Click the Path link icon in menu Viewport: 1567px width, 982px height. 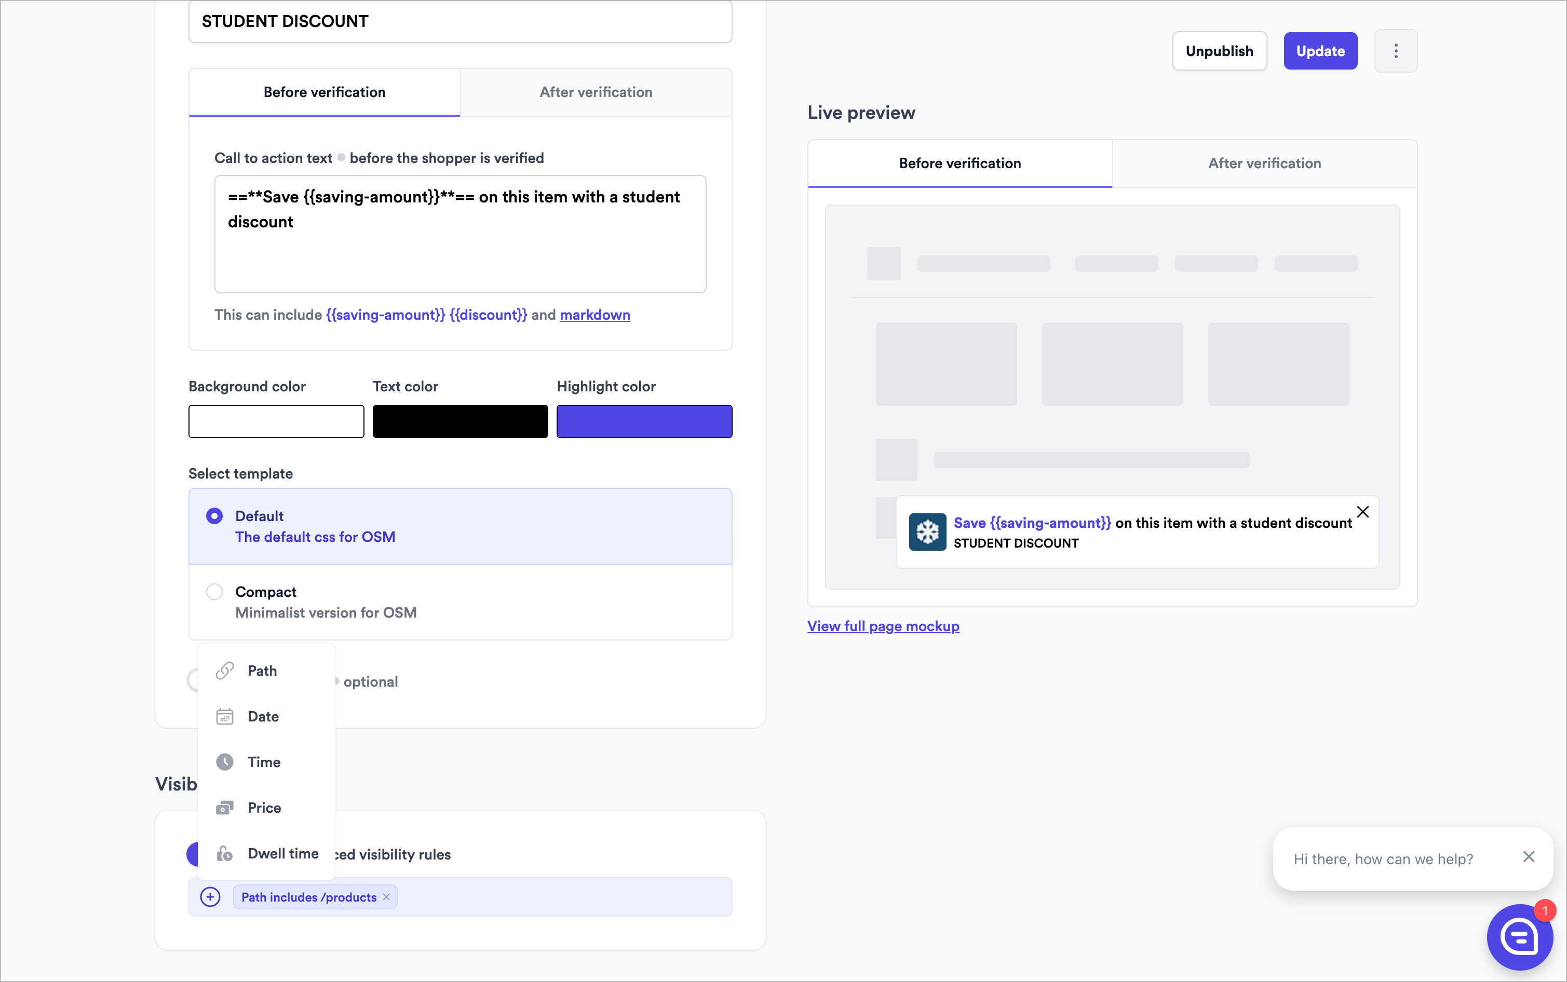click(225, 670)
